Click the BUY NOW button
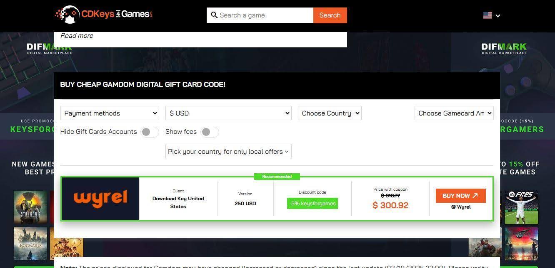The image size is (555, 268). coord(460,196)
